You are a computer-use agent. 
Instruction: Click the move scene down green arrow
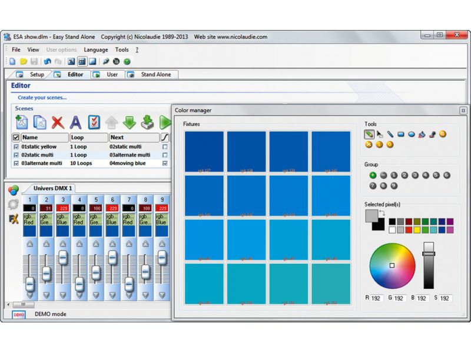[129, 122]
